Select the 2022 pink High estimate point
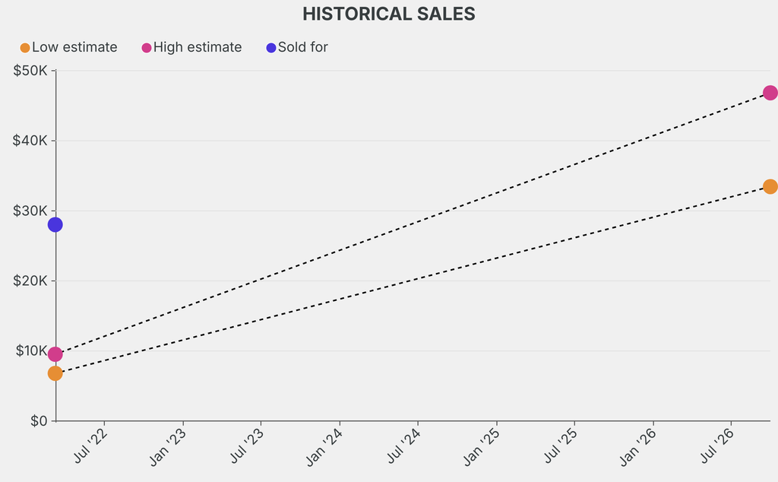778x482 pixels. [55, 354]
